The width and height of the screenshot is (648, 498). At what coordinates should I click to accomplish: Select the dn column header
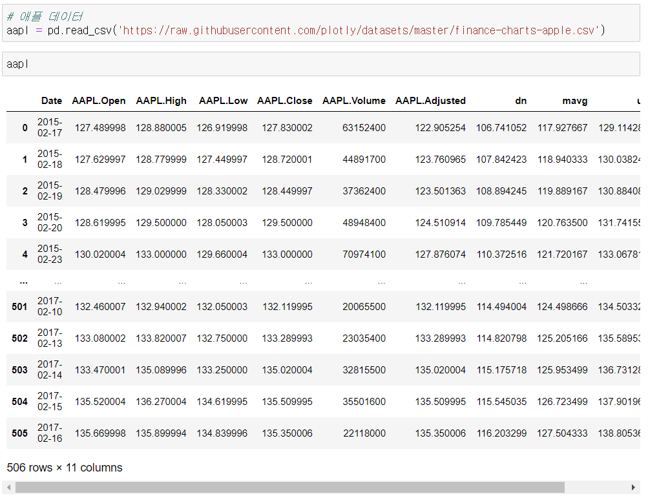tap(521, 101)
